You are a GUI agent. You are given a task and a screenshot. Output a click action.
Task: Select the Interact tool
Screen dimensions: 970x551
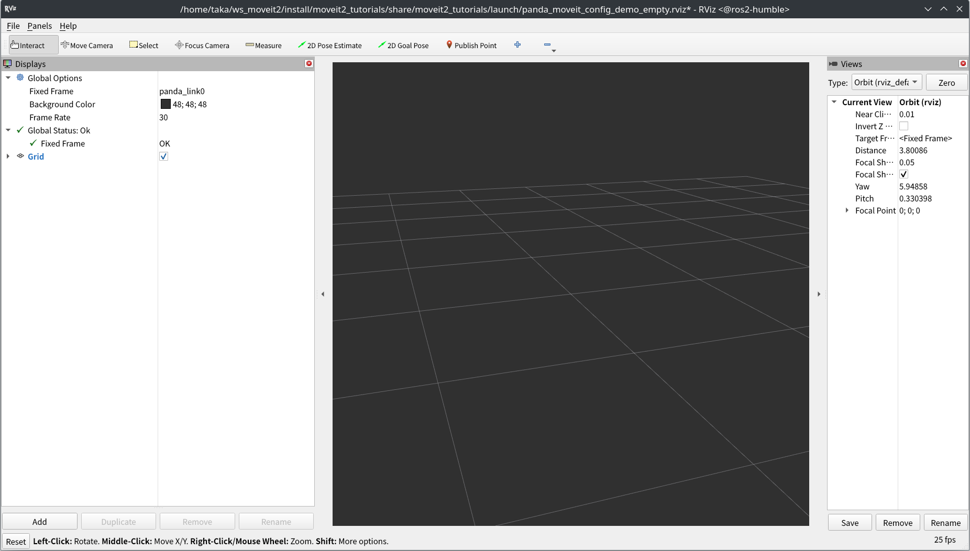[34, 45]
